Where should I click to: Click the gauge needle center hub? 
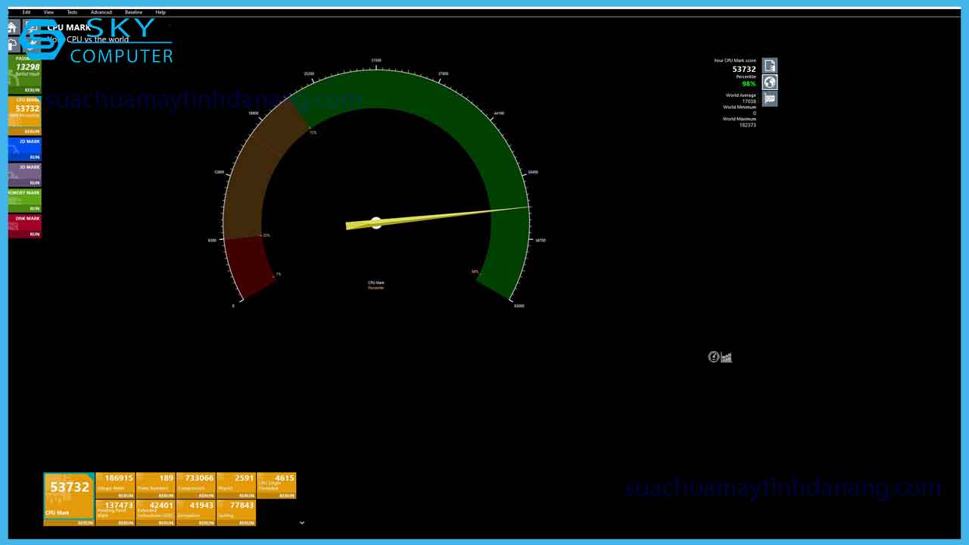[376, 223]
